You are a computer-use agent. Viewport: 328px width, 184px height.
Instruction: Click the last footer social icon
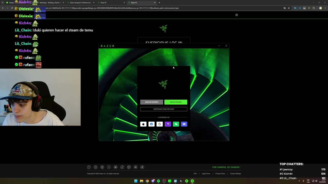point(142,167)
